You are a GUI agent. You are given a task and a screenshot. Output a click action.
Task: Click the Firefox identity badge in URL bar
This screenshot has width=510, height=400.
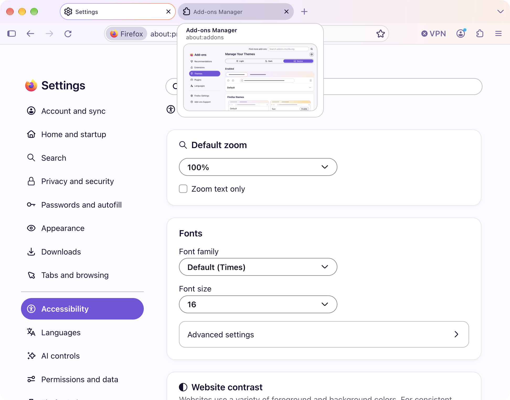pos(126,34)
